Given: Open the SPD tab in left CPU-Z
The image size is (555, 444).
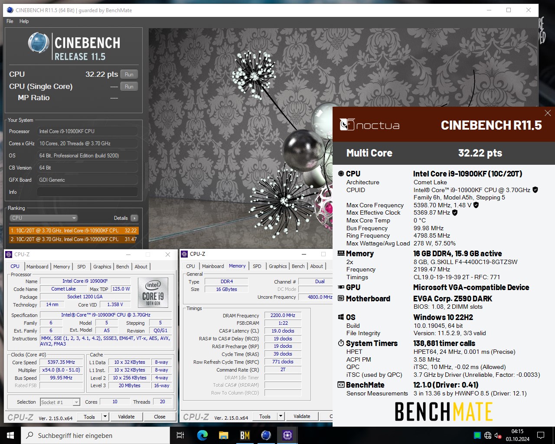Looking at the screenshot, I should pos(82,267).
